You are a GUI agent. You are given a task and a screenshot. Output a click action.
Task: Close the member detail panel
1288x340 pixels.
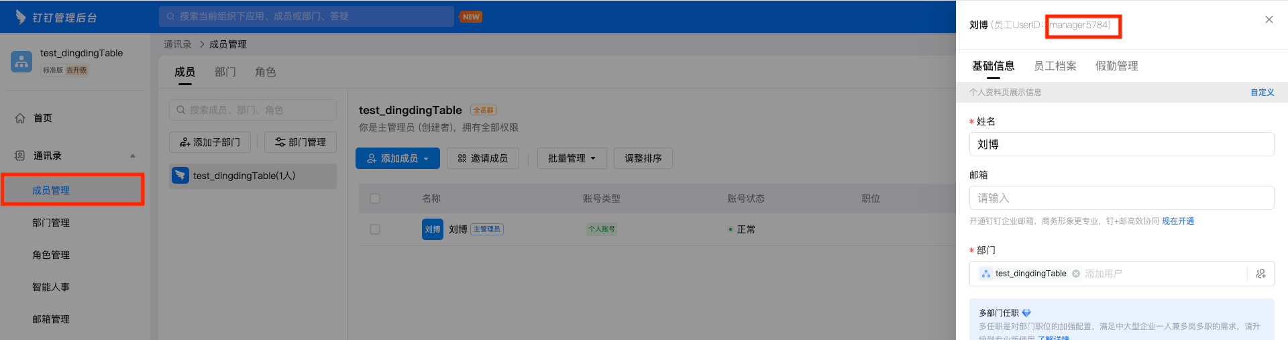click(x=1269, y=19)
